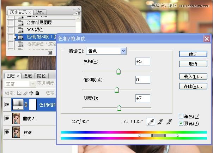Select the 合并可见图层 history state
Image resolution: width=213 pixels, height=153 pixels.
pos(45,23)
